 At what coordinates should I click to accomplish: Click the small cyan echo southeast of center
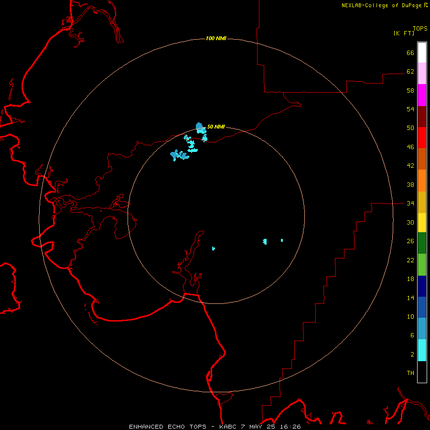pos(265,242)
